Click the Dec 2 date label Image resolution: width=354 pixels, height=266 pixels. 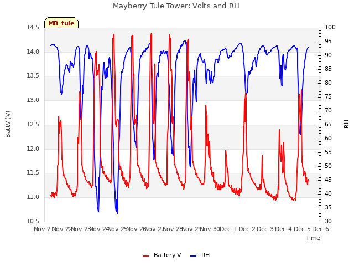click(247, 229)
